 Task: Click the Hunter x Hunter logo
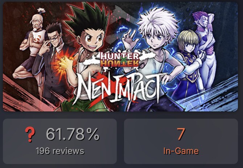120,60
